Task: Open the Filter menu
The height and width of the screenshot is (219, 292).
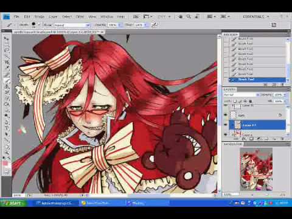Action: 80,16
